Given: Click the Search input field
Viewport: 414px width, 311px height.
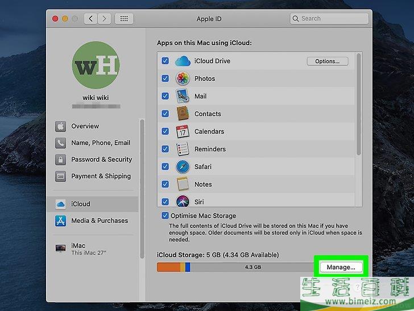Looking at the screenshot, I should tap(329, 18).
